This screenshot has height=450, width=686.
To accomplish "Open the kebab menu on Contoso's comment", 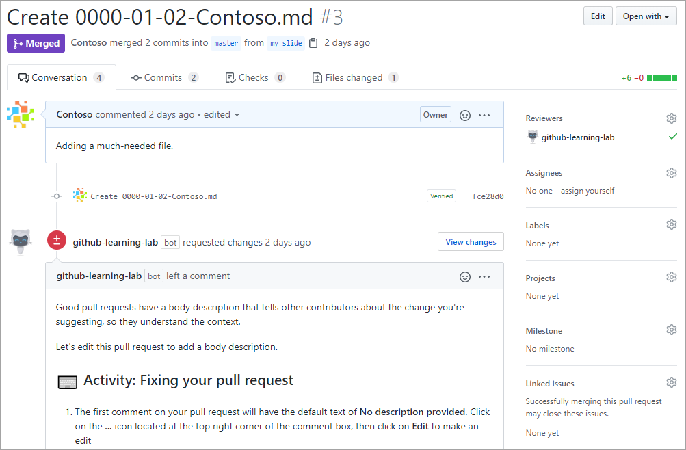I will [485, 115].
